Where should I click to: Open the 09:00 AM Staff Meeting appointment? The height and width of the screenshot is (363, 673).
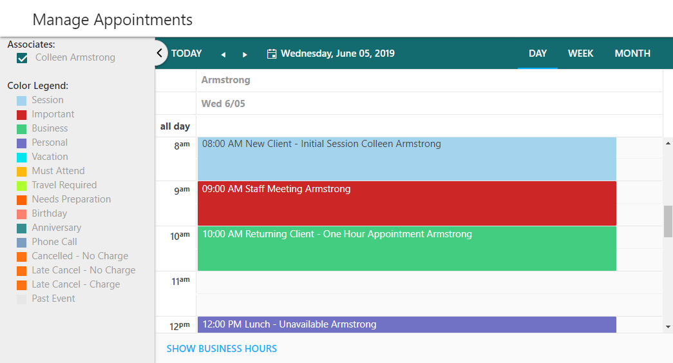[x=407, y=204]
